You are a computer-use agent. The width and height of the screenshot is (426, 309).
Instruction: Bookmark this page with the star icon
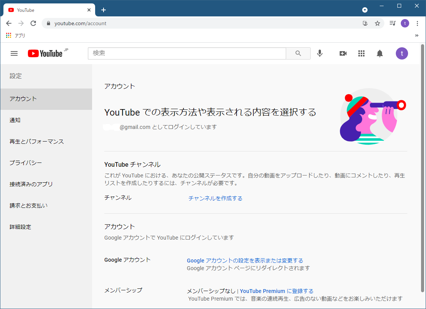[x=377, y=23]
